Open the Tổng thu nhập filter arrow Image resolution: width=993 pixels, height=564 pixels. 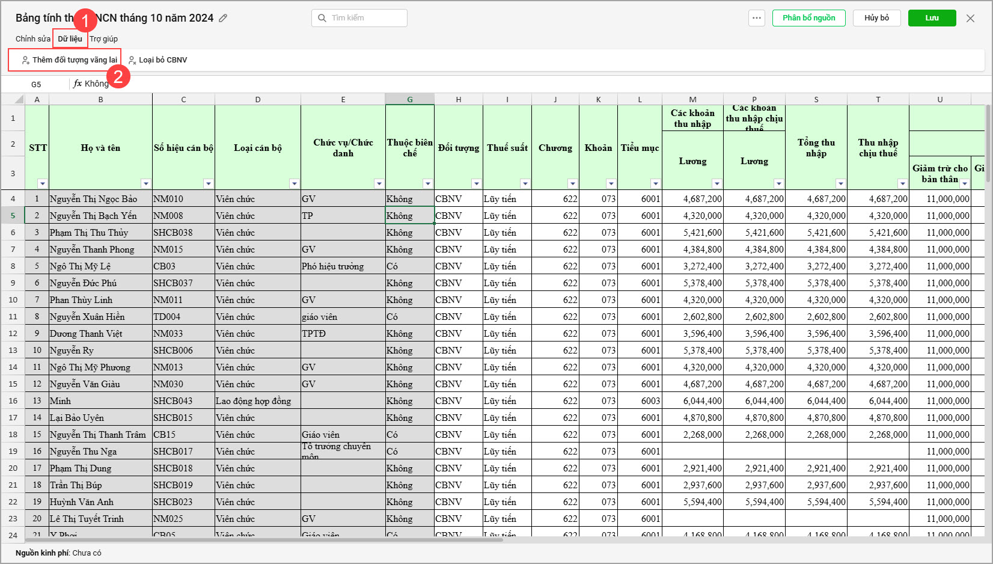(840, 183)
